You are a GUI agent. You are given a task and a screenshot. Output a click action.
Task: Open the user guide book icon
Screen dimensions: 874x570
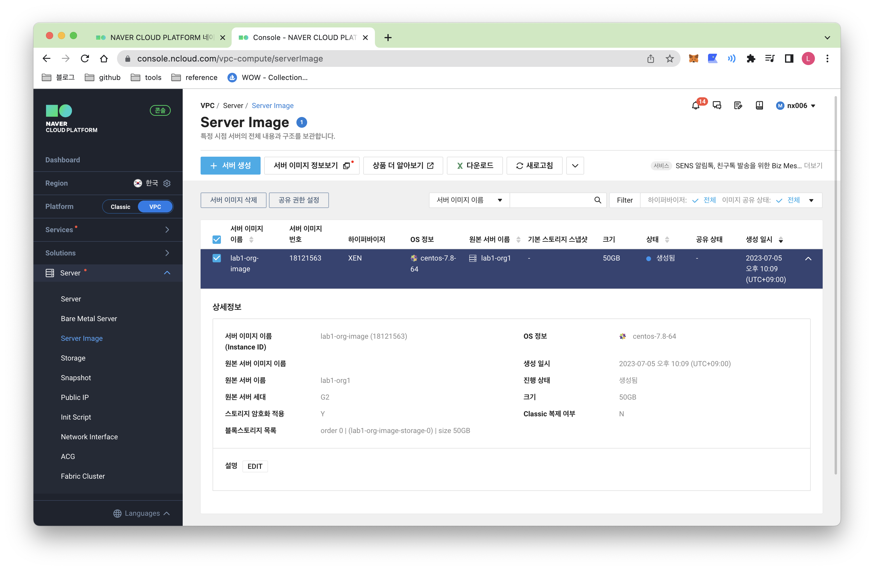point(759,106)
